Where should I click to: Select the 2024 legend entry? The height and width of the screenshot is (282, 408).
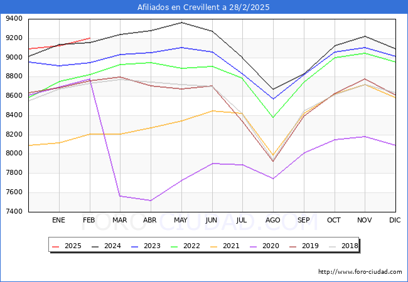pyautogui.click(x=107, y=246)
